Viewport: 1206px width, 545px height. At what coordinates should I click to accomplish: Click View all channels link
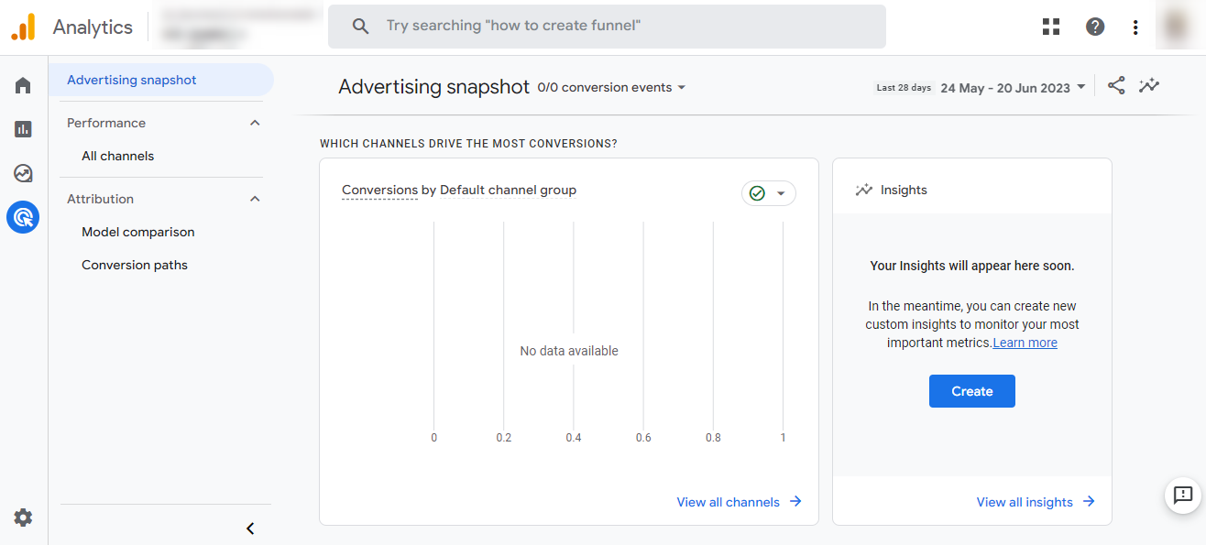729,502
